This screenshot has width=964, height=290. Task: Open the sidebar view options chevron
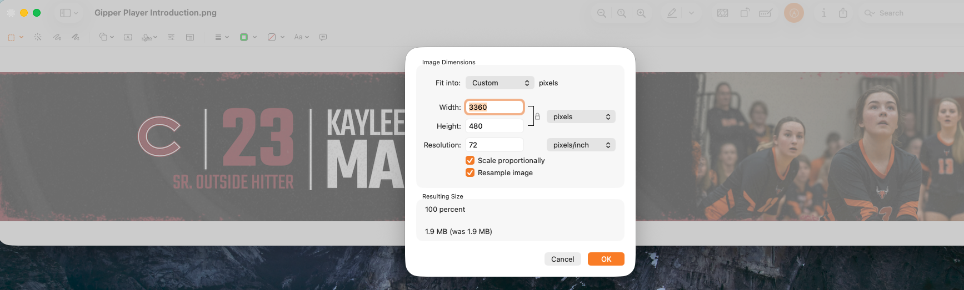(x=76, y=13)
